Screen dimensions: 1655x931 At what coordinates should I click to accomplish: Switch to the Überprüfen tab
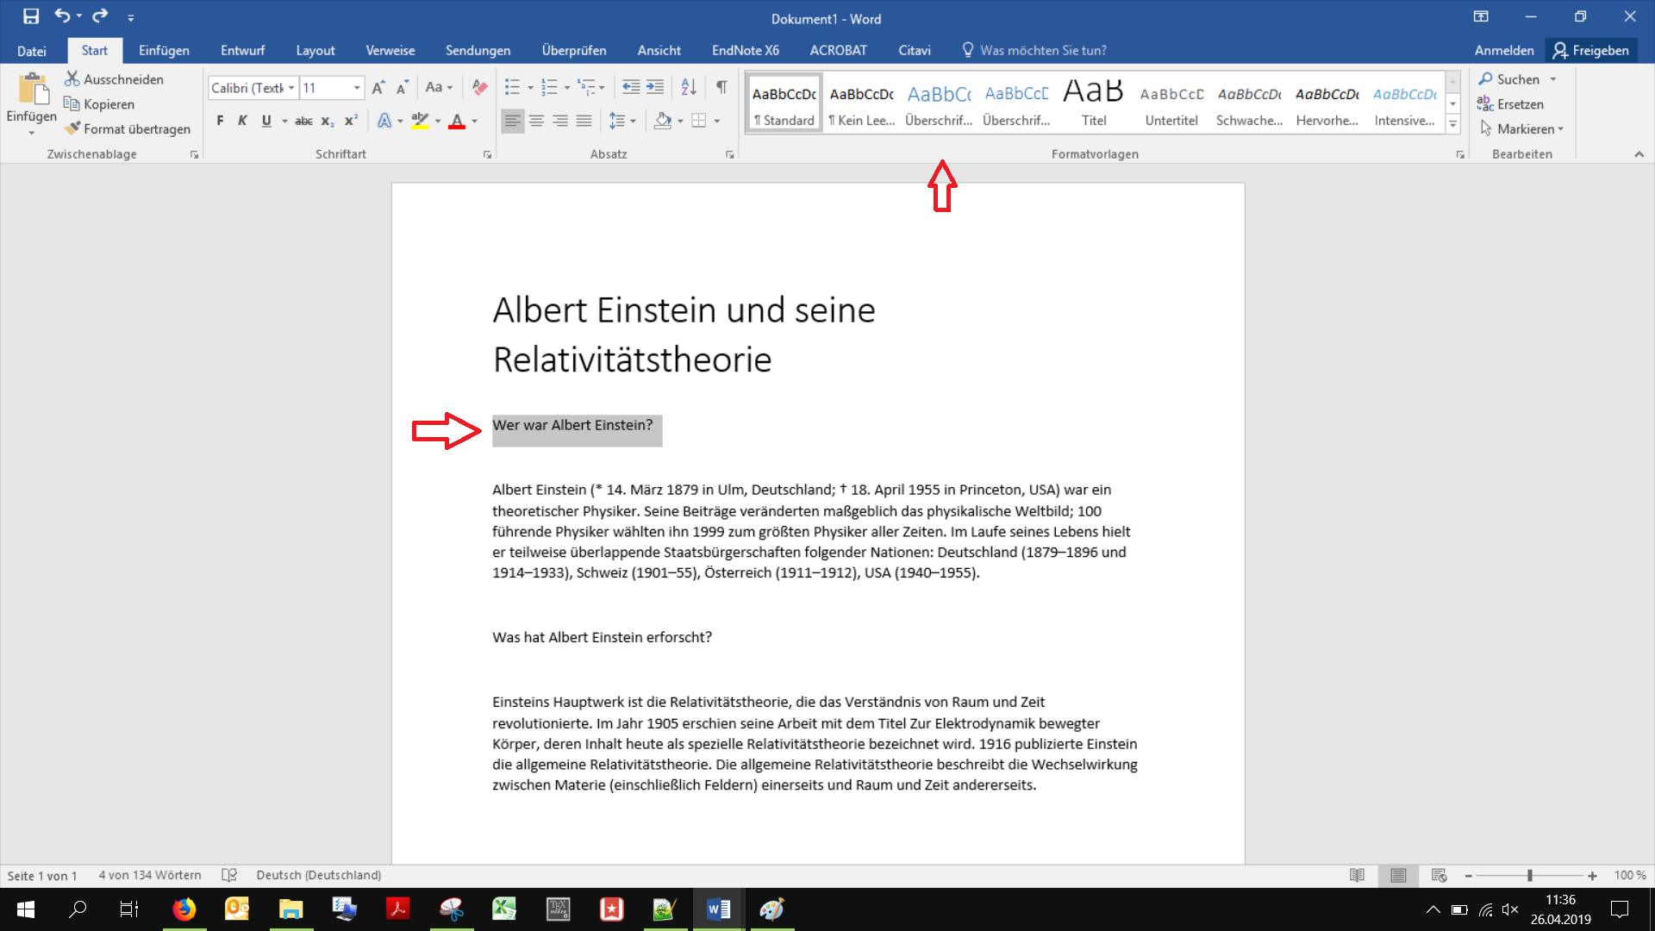(x=573, y=50)
